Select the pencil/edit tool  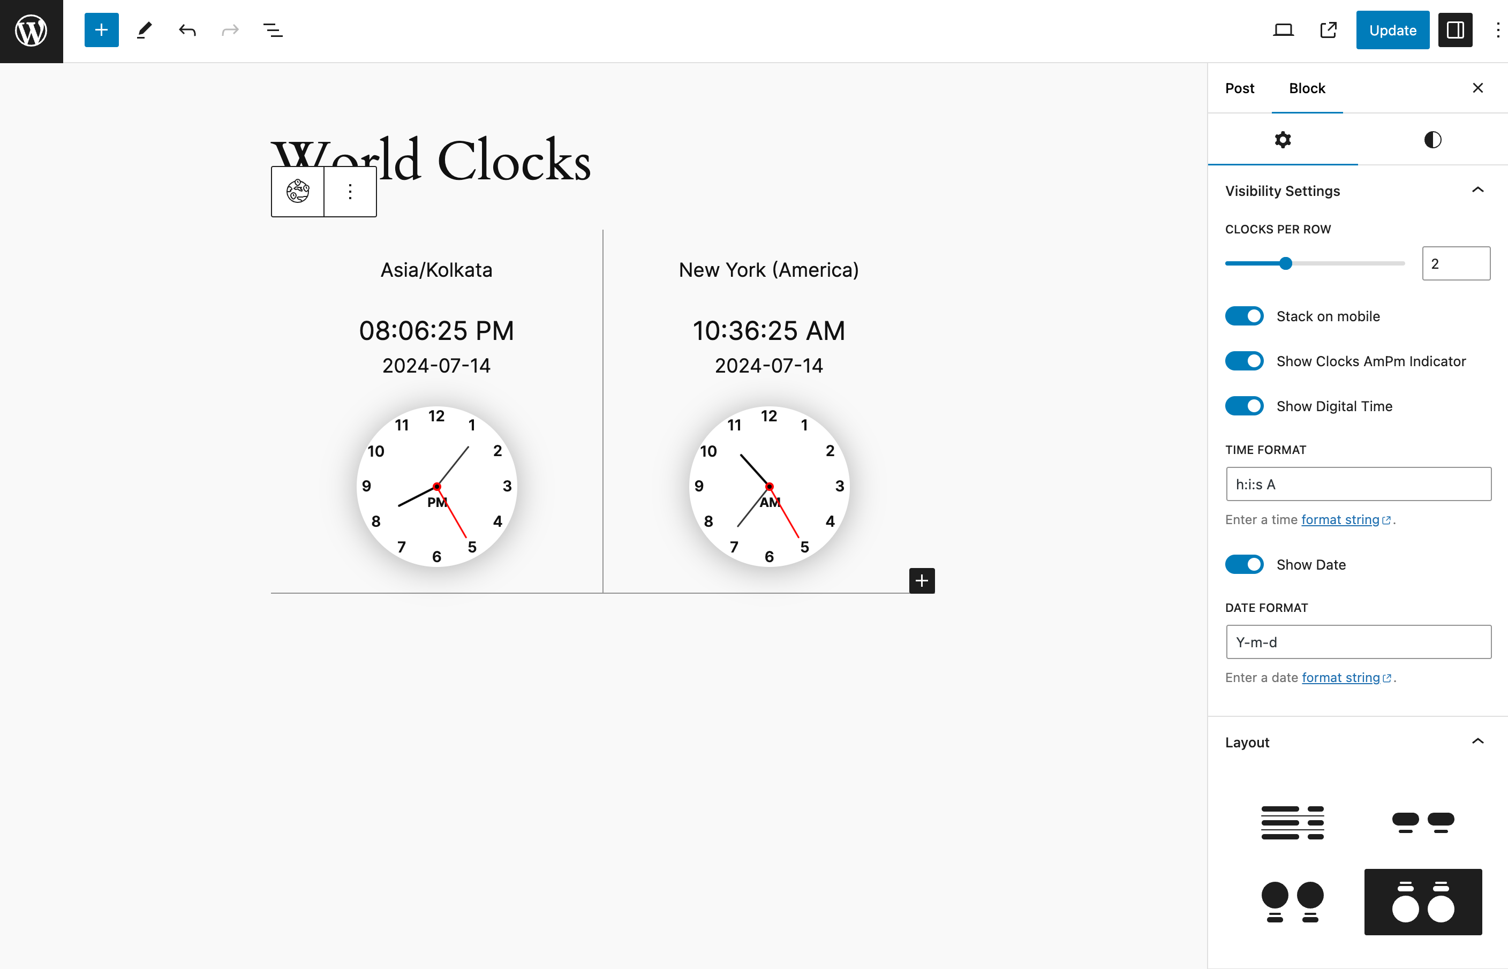point(143,29)
